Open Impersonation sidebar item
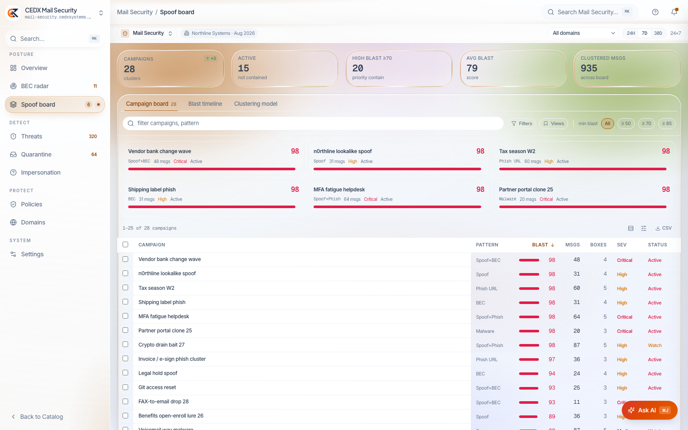Image resolution: width=688 pixels, height=430 pixels. (55, 172)
